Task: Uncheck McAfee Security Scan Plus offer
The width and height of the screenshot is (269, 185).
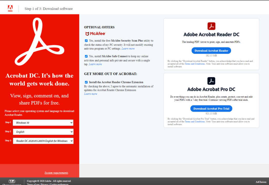Action: tap(86, 41)
